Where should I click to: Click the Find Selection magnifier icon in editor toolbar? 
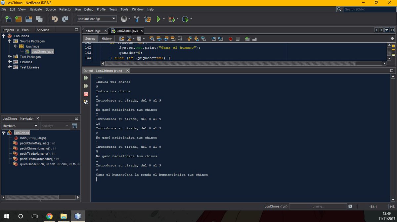(x=152, y=39)
